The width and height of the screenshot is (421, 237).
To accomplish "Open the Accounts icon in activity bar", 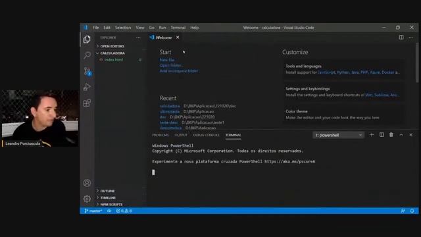I will pyautogui.click(x=87, y=183).
